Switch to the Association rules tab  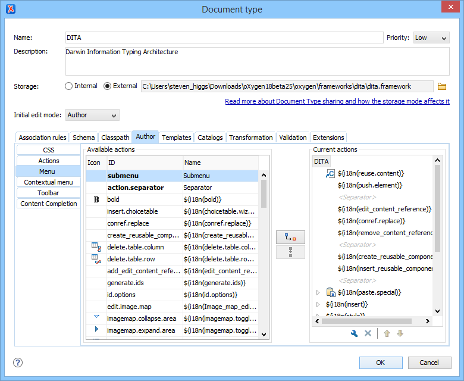coord(42,138)
